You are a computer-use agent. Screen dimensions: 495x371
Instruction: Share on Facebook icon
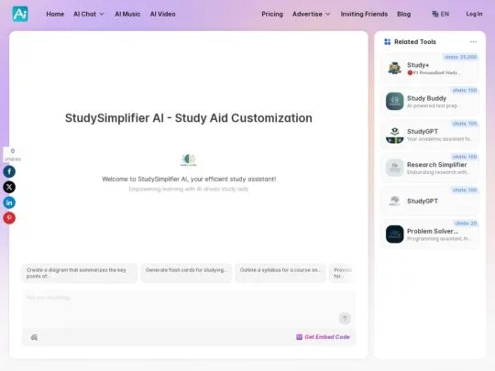coord(9,171)
